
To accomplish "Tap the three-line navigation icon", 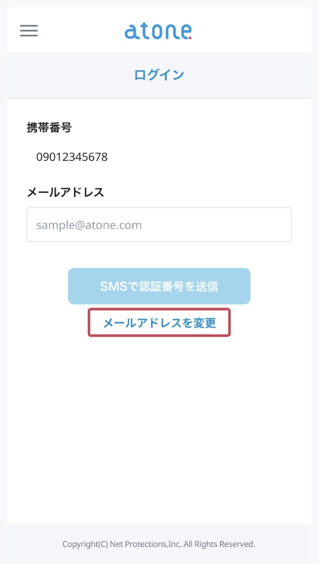I will 29,31.
